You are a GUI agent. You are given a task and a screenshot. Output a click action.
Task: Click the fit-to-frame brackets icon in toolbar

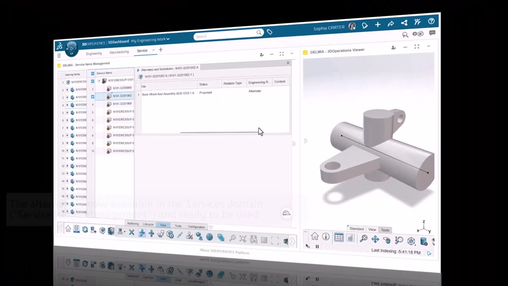click(275, 240)
